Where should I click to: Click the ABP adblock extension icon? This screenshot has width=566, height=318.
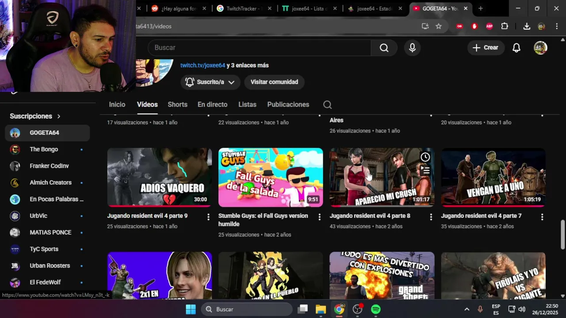click(x=489, y=26)
